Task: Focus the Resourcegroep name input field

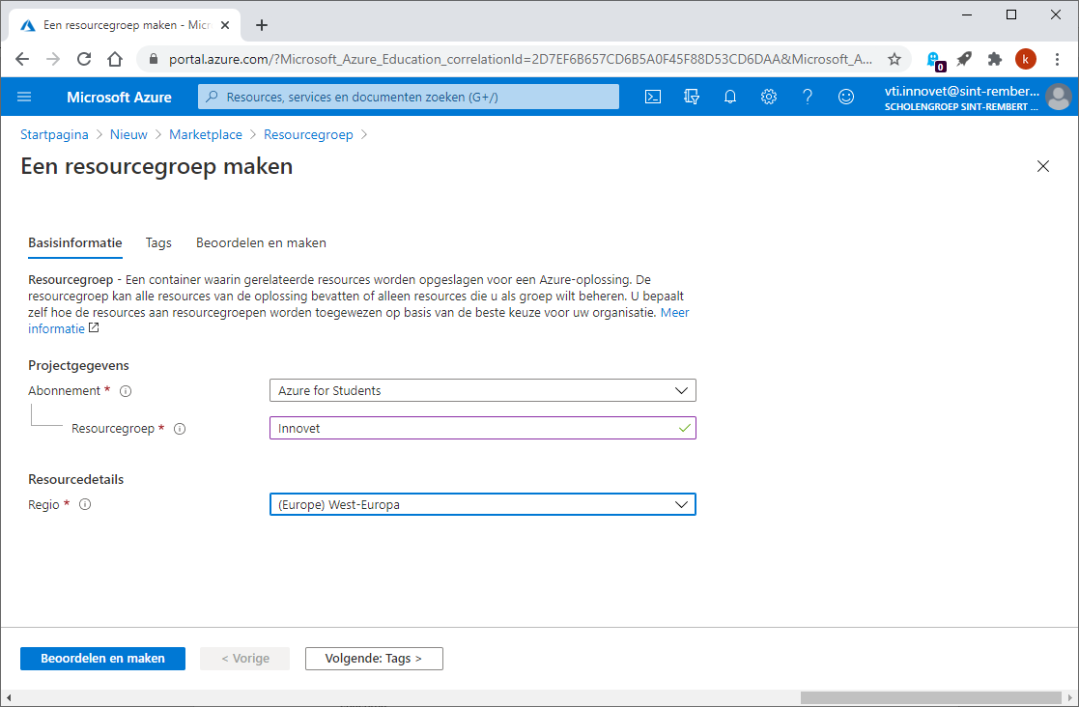Action: [482, 428]
